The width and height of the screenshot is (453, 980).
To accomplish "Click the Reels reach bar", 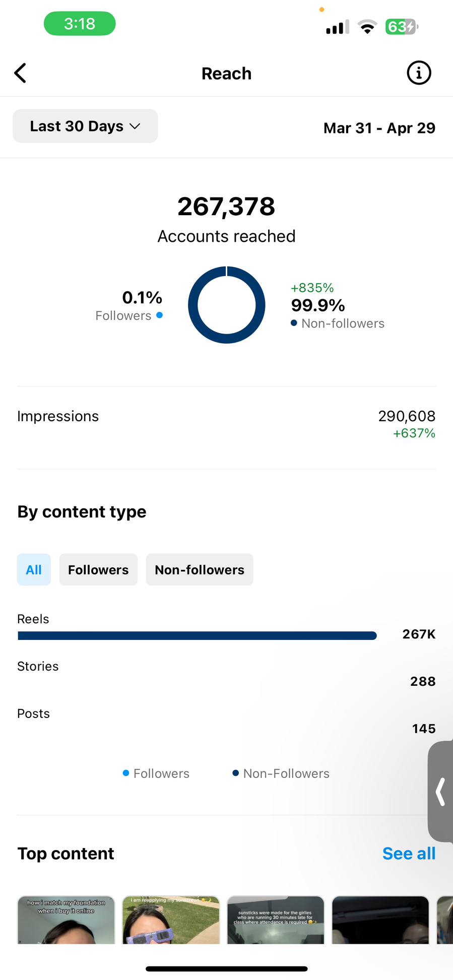I will tap(197, 635).
